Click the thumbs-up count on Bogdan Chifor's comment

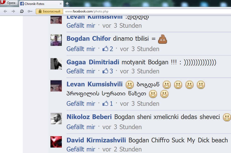(x=108, y=49)
